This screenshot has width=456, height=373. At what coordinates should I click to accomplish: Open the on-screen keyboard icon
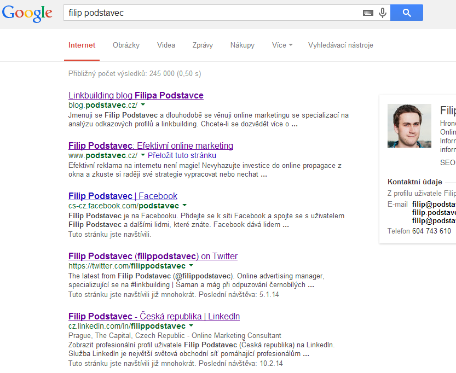point(368,13)
